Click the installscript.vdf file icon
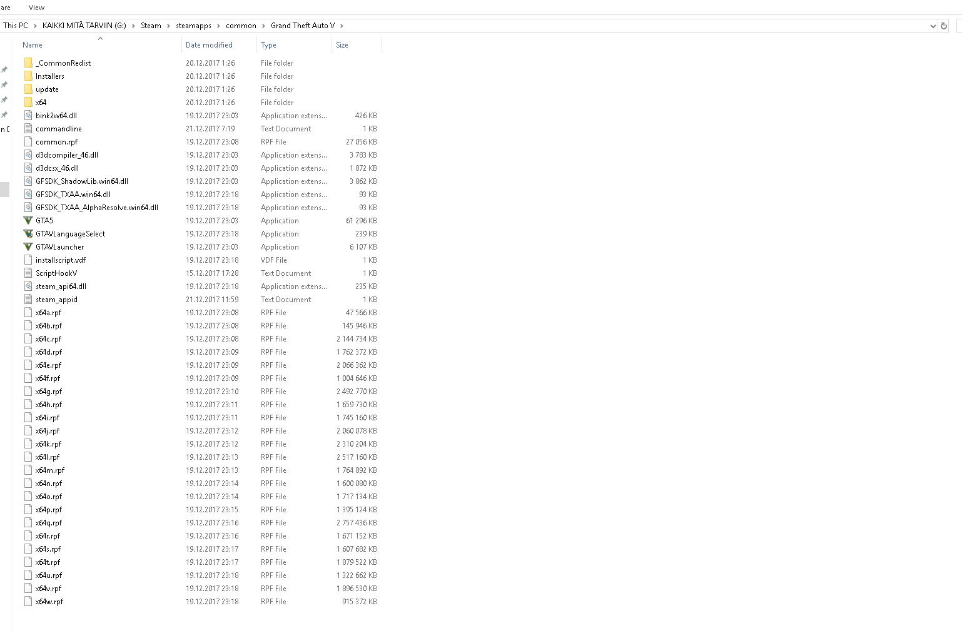This screenshot has height=633, width=962. [28, 260]
